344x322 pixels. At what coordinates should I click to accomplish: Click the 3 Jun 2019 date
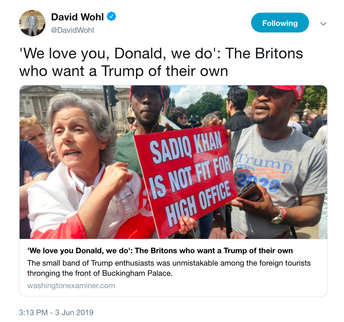[x=74, y=312]
